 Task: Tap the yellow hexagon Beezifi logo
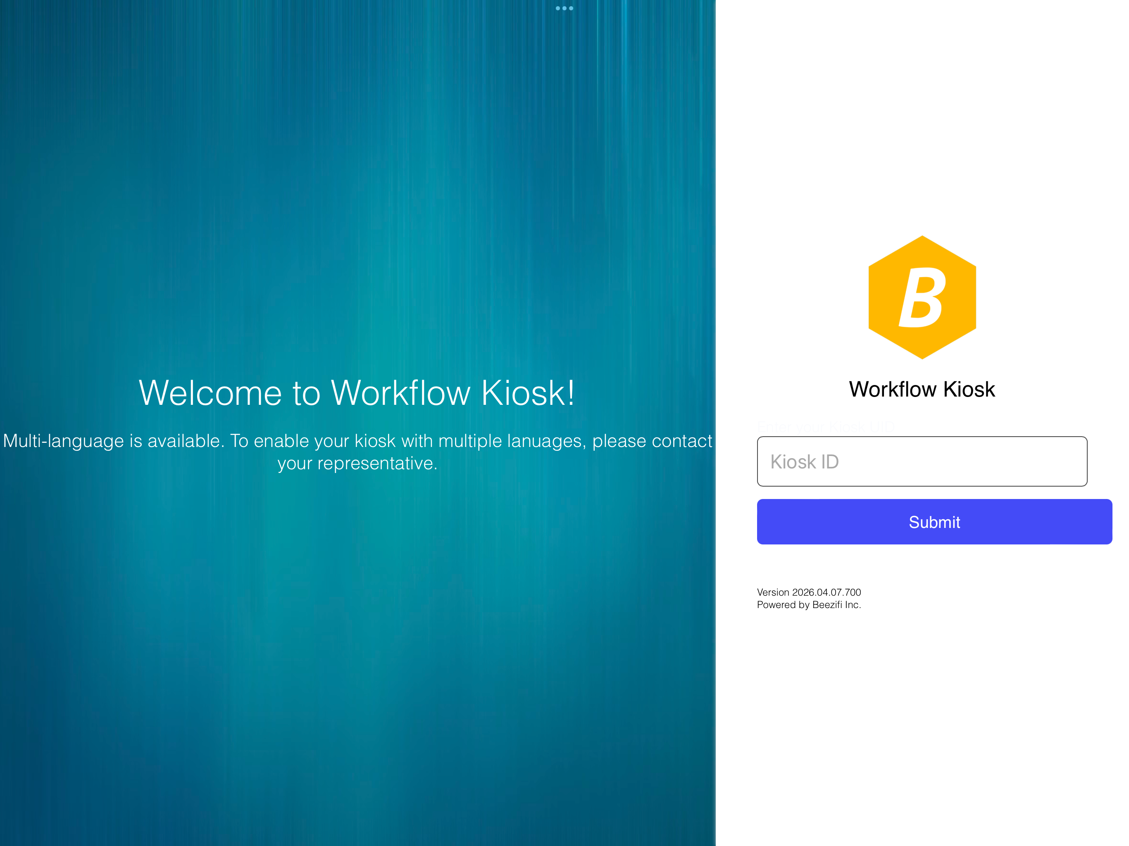pyautogui.click(x=922, y=297)
